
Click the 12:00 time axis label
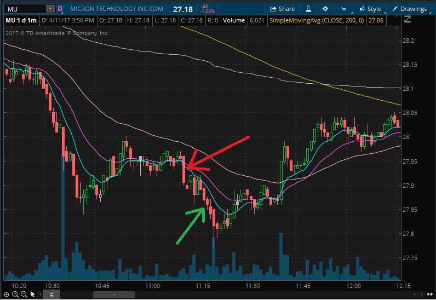[x=354, y=286]
